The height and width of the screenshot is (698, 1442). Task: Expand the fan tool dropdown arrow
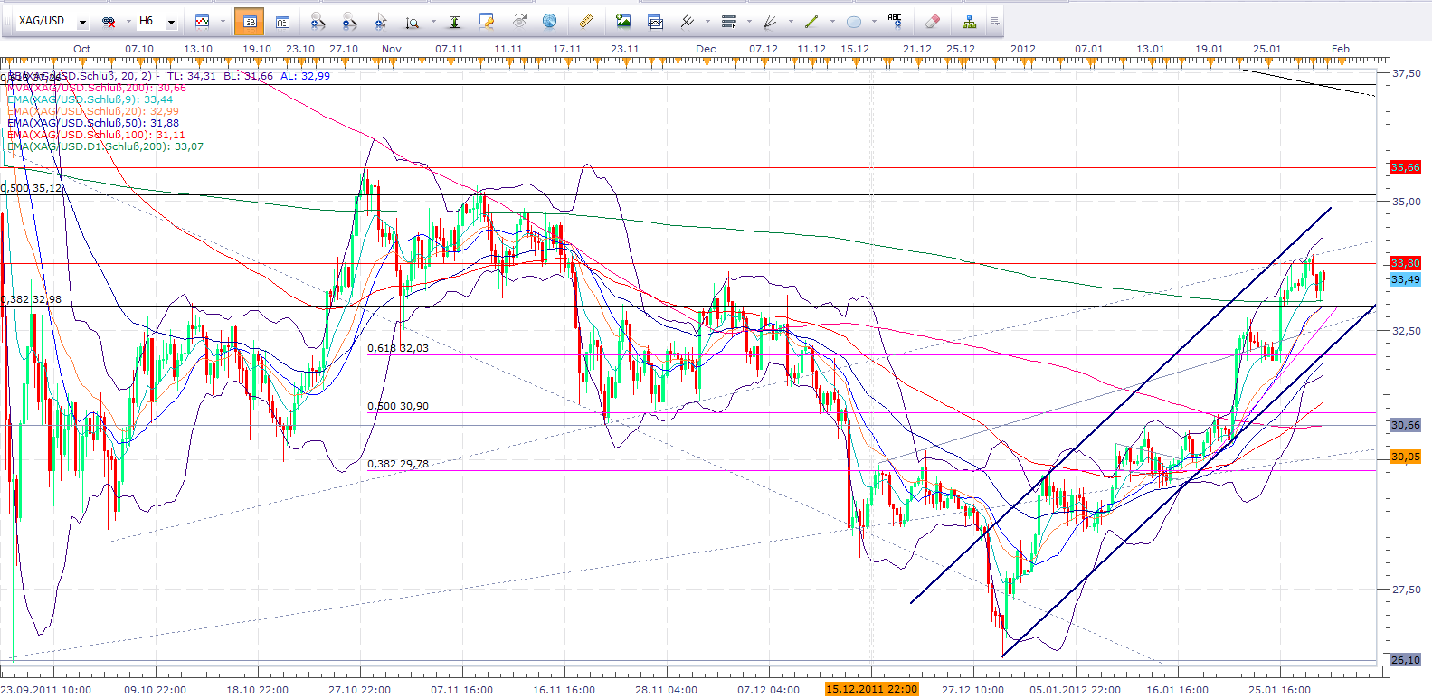[x=791, y=21]
